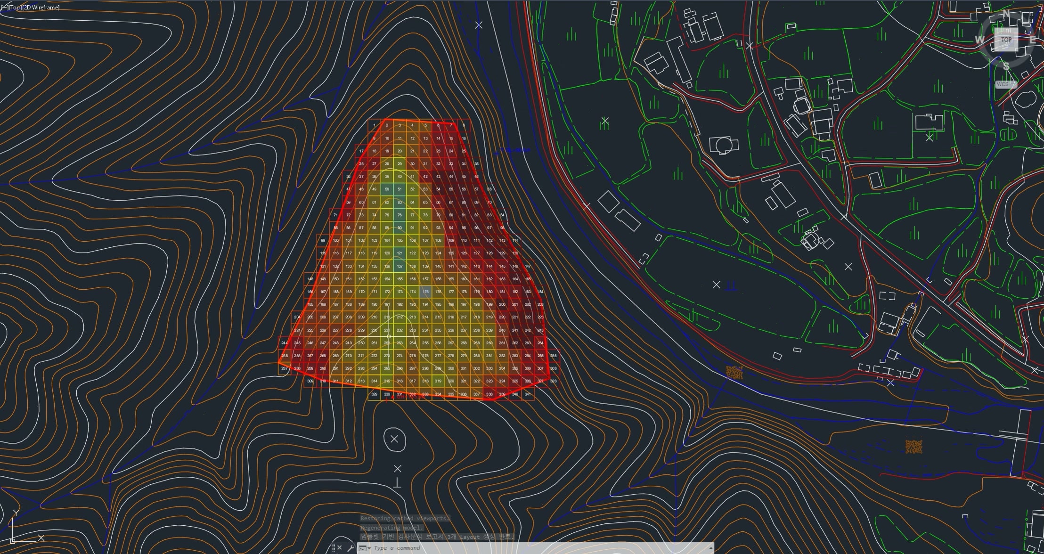Open the [-] viewport controls menu
The image size is (1044, 554).
[x=3, y=8]
